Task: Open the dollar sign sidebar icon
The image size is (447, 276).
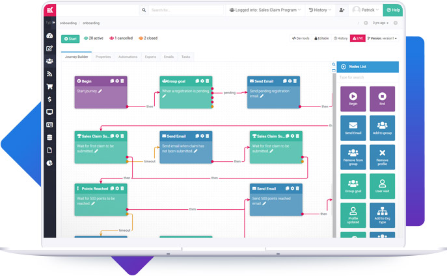Action: tap(49, 99)
